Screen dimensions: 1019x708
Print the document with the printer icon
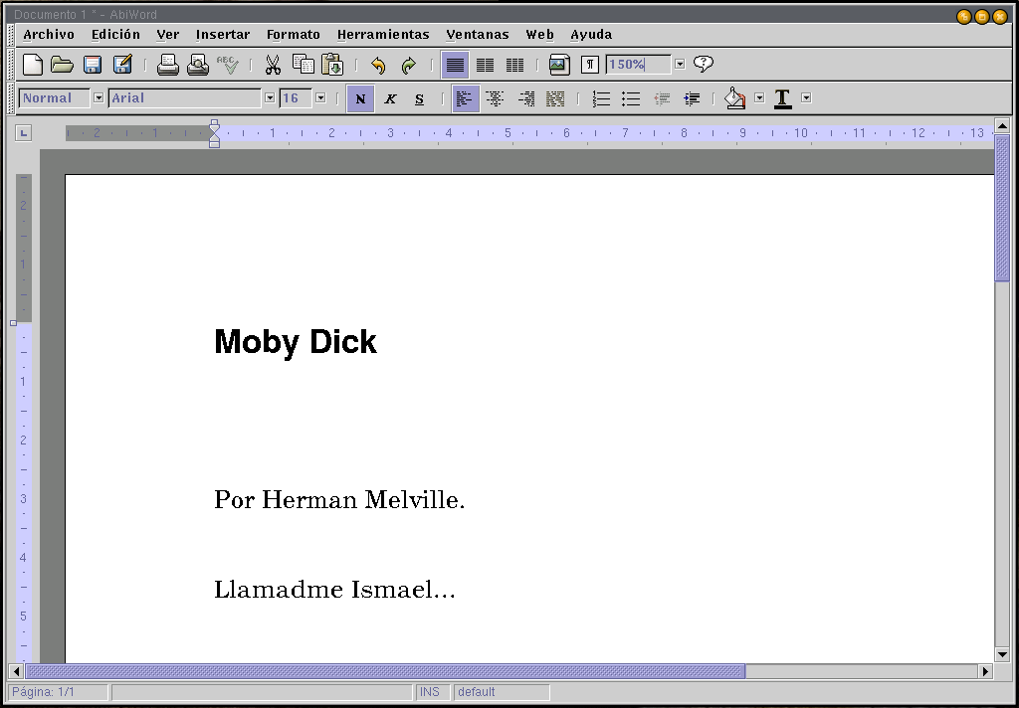pos(167,65)
